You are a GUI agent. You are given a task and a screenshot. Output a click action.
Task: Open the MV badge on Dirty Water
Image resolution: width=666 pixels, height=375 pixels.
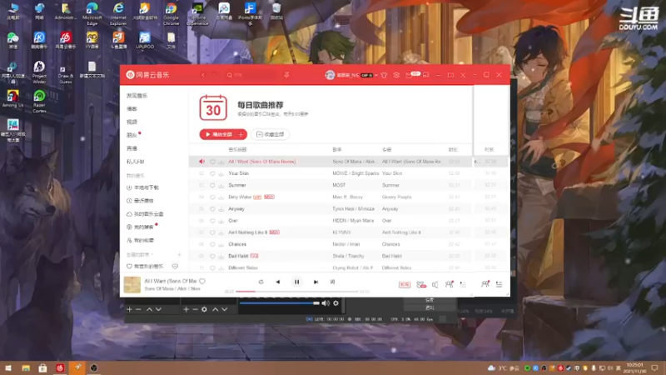269,197
